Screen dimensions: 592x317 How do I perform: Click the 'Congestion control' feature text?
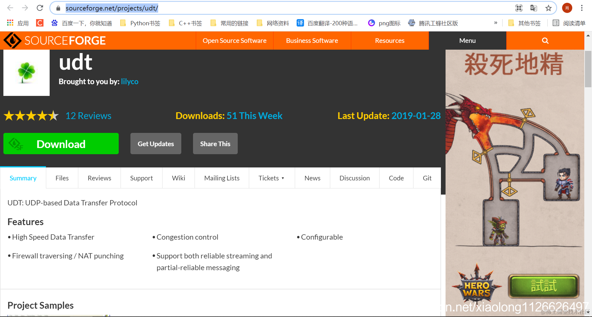pyautogui.click(x=187, y=237)
